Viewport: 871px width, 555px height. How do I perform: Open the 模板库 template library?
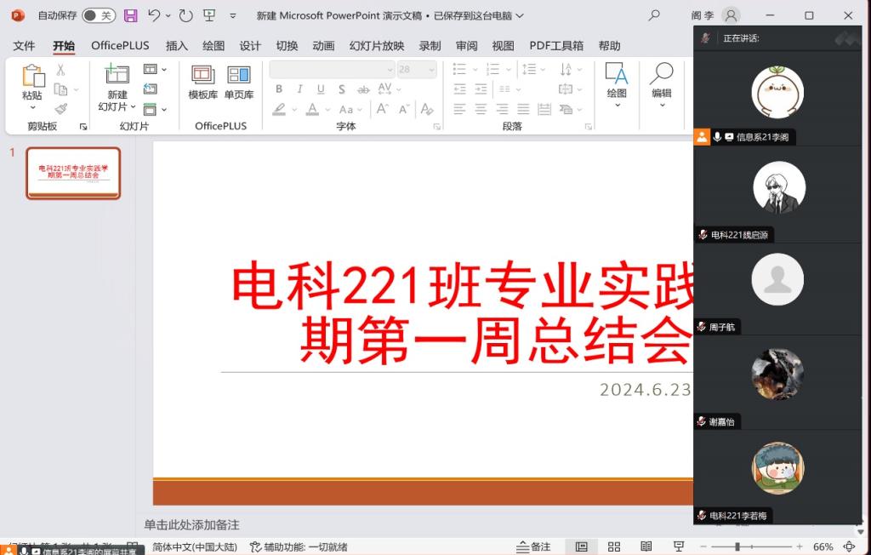[x=203, y=83]
